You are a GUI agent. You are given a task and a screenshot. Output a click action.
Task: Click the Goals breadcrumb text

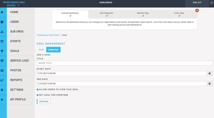(x=64, y=35)
